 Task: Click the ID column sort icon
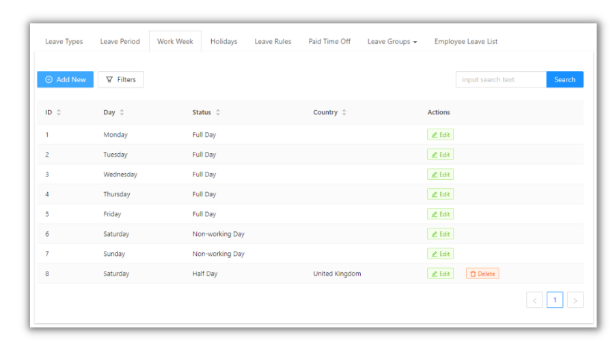click(59, 113)
